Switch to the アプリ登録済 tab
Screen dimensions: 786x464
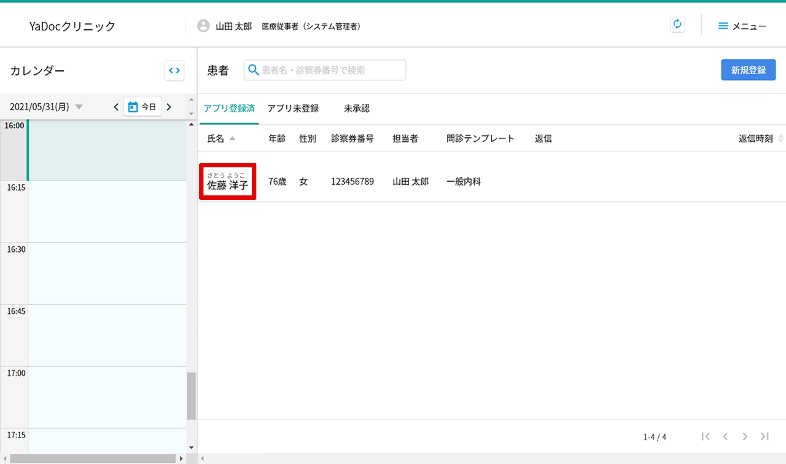(229, 108)
